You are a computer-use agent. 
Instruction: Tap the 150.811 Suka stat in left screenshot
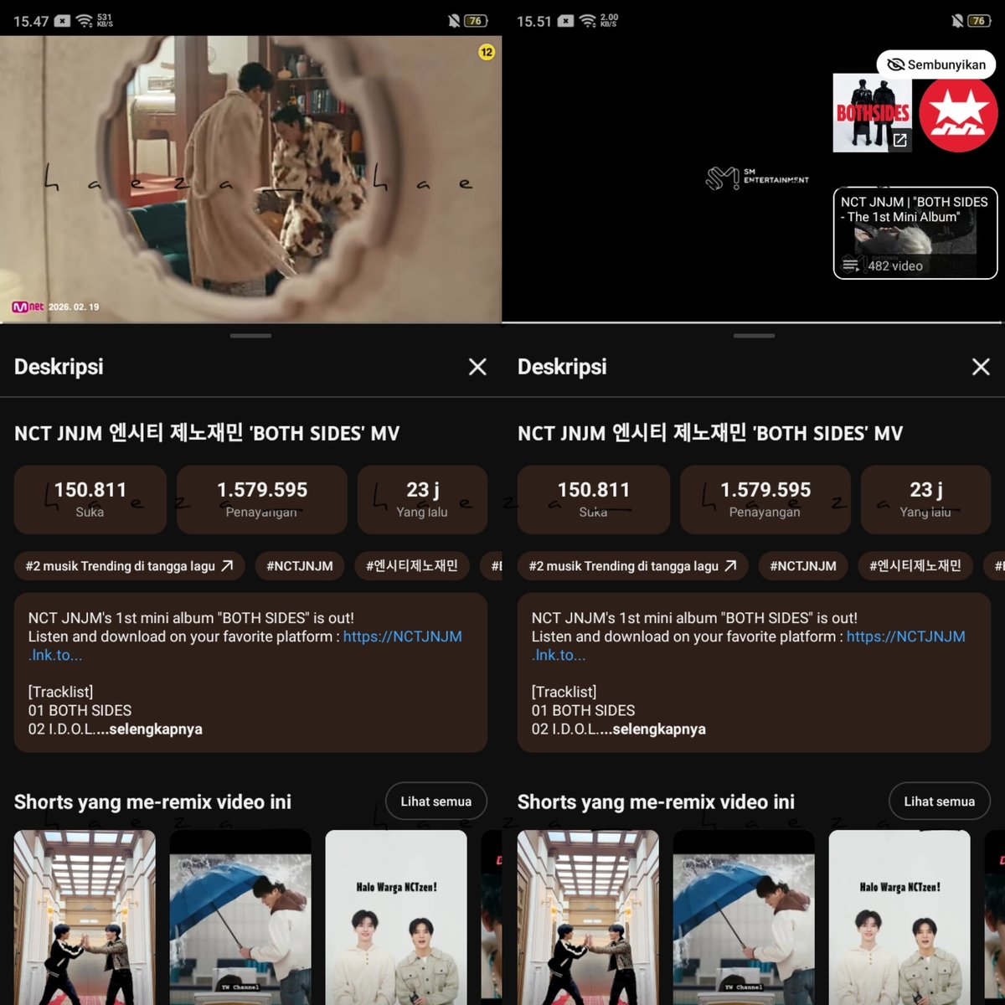tap(90, 500)
